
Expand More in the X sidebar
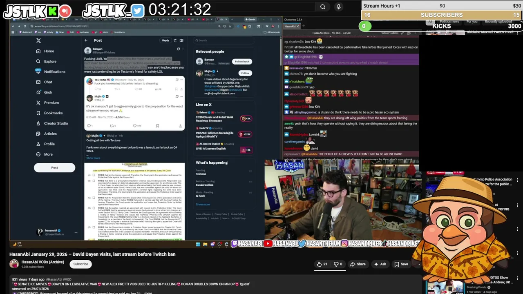44,154
